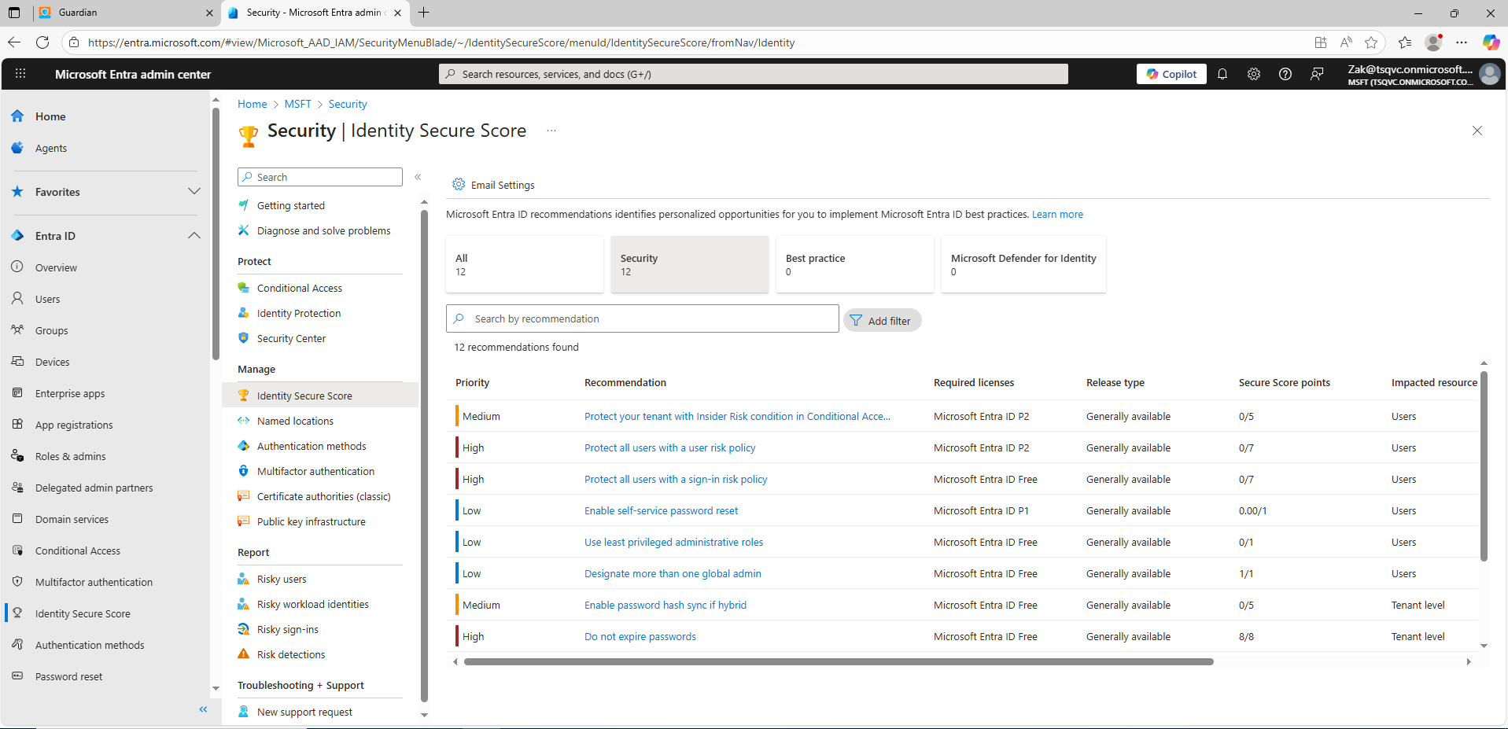Click the Search by recommendation field
The image size is (1508, 729).
(x=651, y=319)
